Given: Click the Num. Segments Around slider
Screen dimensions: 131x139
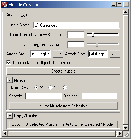Looking at the screenshot, I should pyautogui.click(x=103, y=44).
